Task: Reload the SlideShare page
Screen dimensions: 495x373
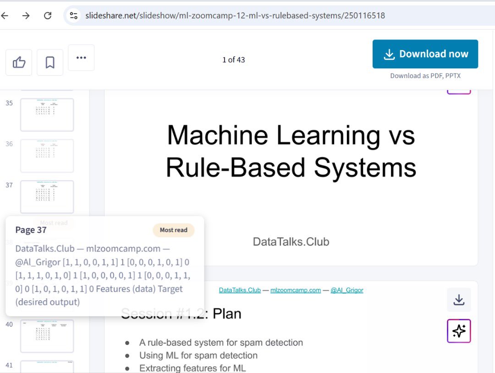Action: point(48,16)
